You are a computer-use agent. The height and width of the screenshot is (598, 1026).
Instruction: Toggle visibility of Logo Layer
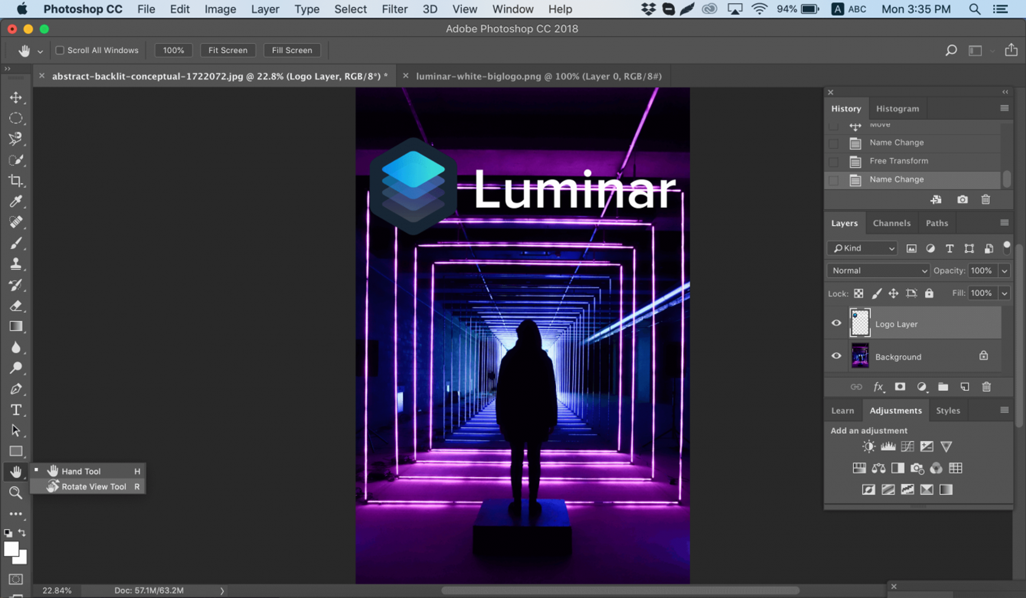(837, 322)
